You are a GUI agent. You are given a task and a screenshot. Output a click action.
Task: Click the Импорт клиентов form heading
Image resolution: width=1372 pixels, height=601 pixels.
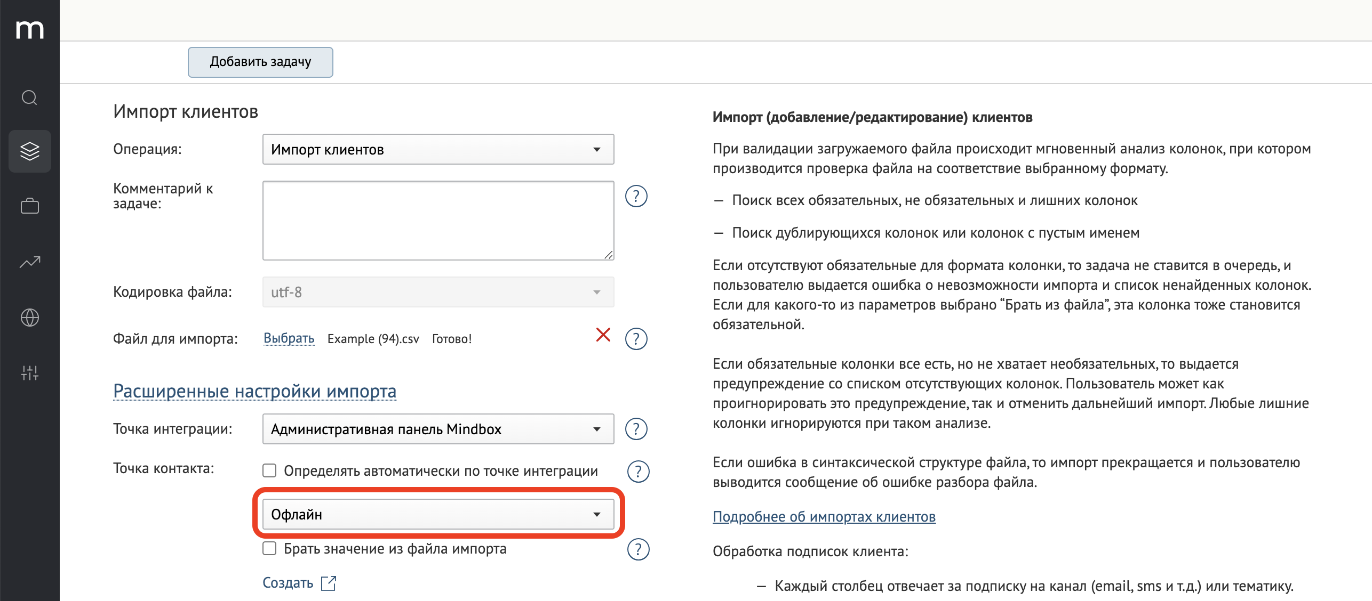pyautogui.click(x=186, y=111)
